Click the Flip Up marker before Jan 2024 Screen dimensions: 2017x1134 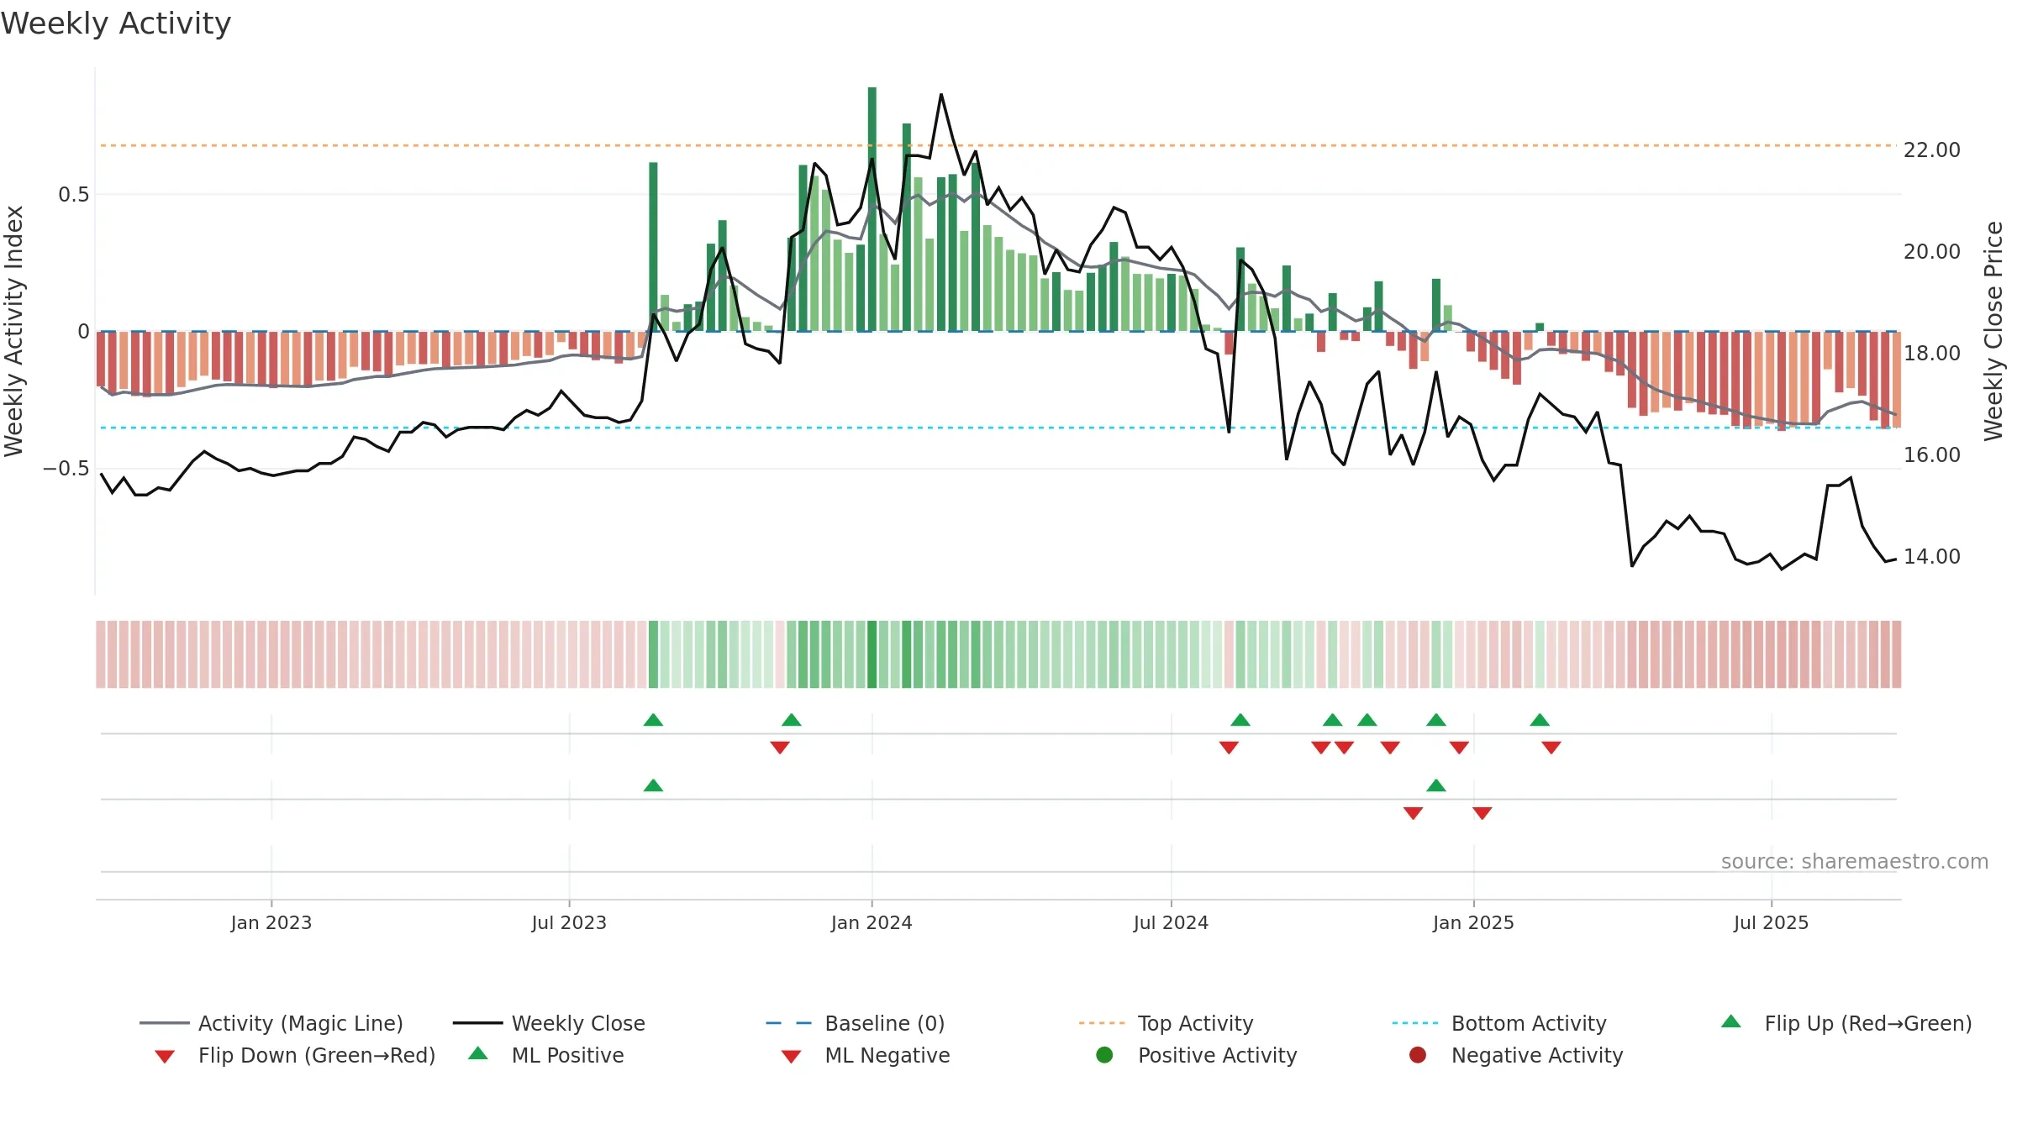(x=791, y=720)
